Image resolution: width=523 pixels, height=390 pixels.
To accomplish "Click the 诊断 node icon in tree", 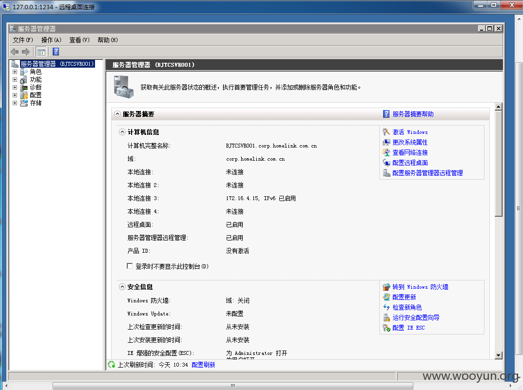I will pos(24,87).
